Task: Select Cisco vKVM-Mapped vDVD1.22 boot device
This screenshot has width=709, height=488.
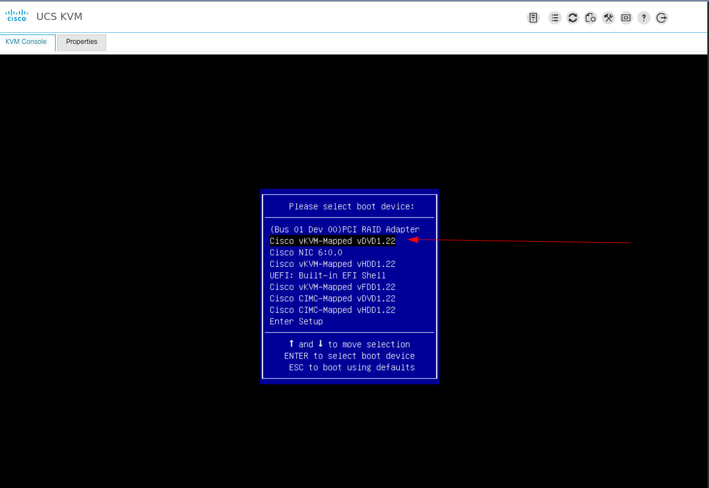Action: pos(333,241)
